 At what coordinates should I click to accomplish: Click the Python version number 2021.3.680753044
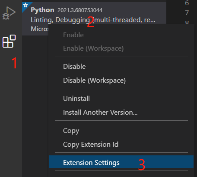coord(80,10)
